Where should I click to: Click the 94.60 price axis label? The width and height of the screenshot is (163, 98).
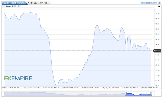coord(157,44)
